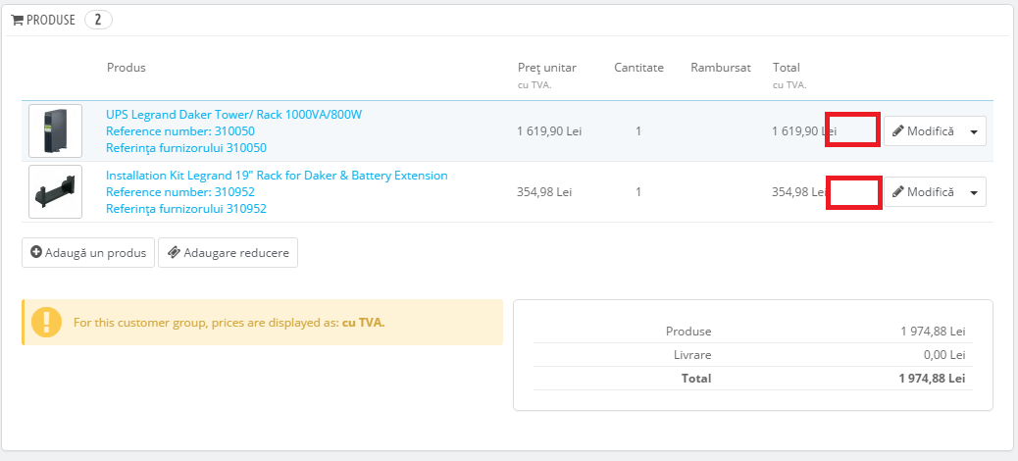The image size is (1018, 461).
Task: Click the pencil icon in the UPS row
Action: [x=897, y=131]
